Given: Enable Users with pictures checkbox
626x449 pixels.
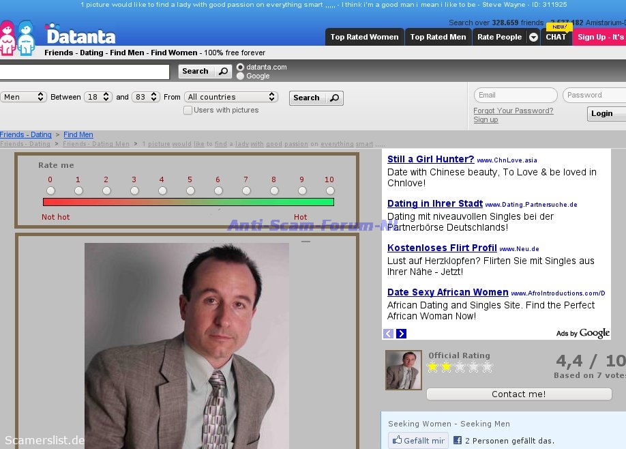Looking at the screenshot, I should click(x=188, y=111).
